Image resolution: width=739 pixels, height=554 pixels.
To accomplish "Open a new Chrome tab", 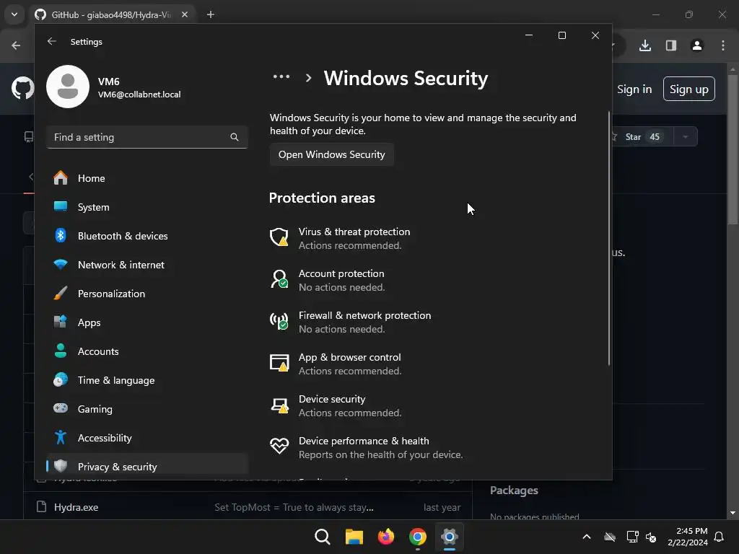I will click(x=211, y=14).
